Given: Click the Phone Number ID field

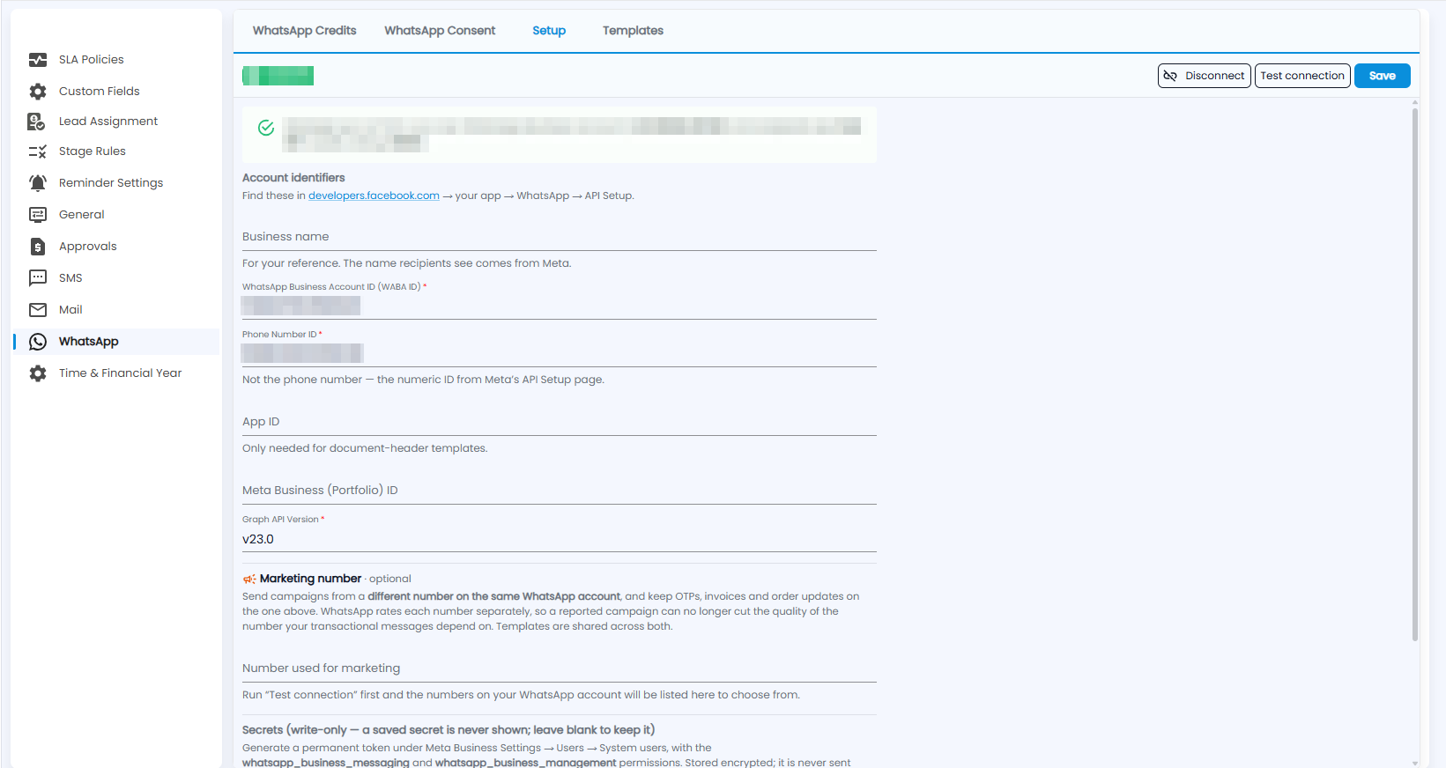Looking at the screenshot, I should click(560, 353).
